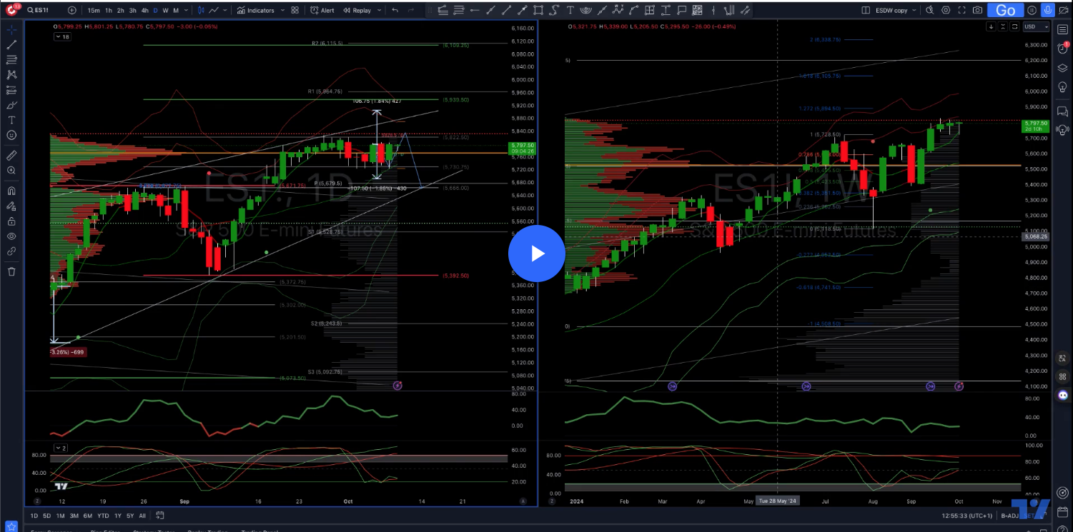Enter fullscreen mode

pos(961,10)
